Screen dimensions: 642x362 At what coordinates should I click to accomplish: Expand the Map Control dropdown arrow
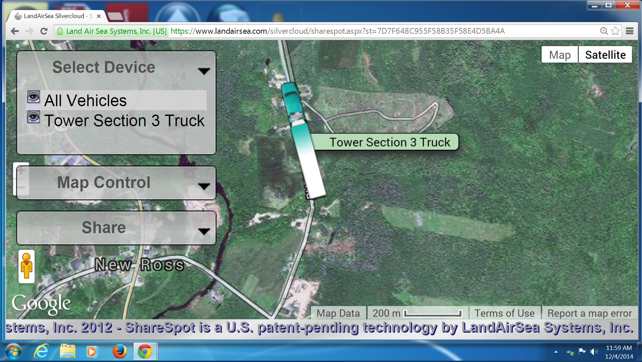click(x=204, y=186)
